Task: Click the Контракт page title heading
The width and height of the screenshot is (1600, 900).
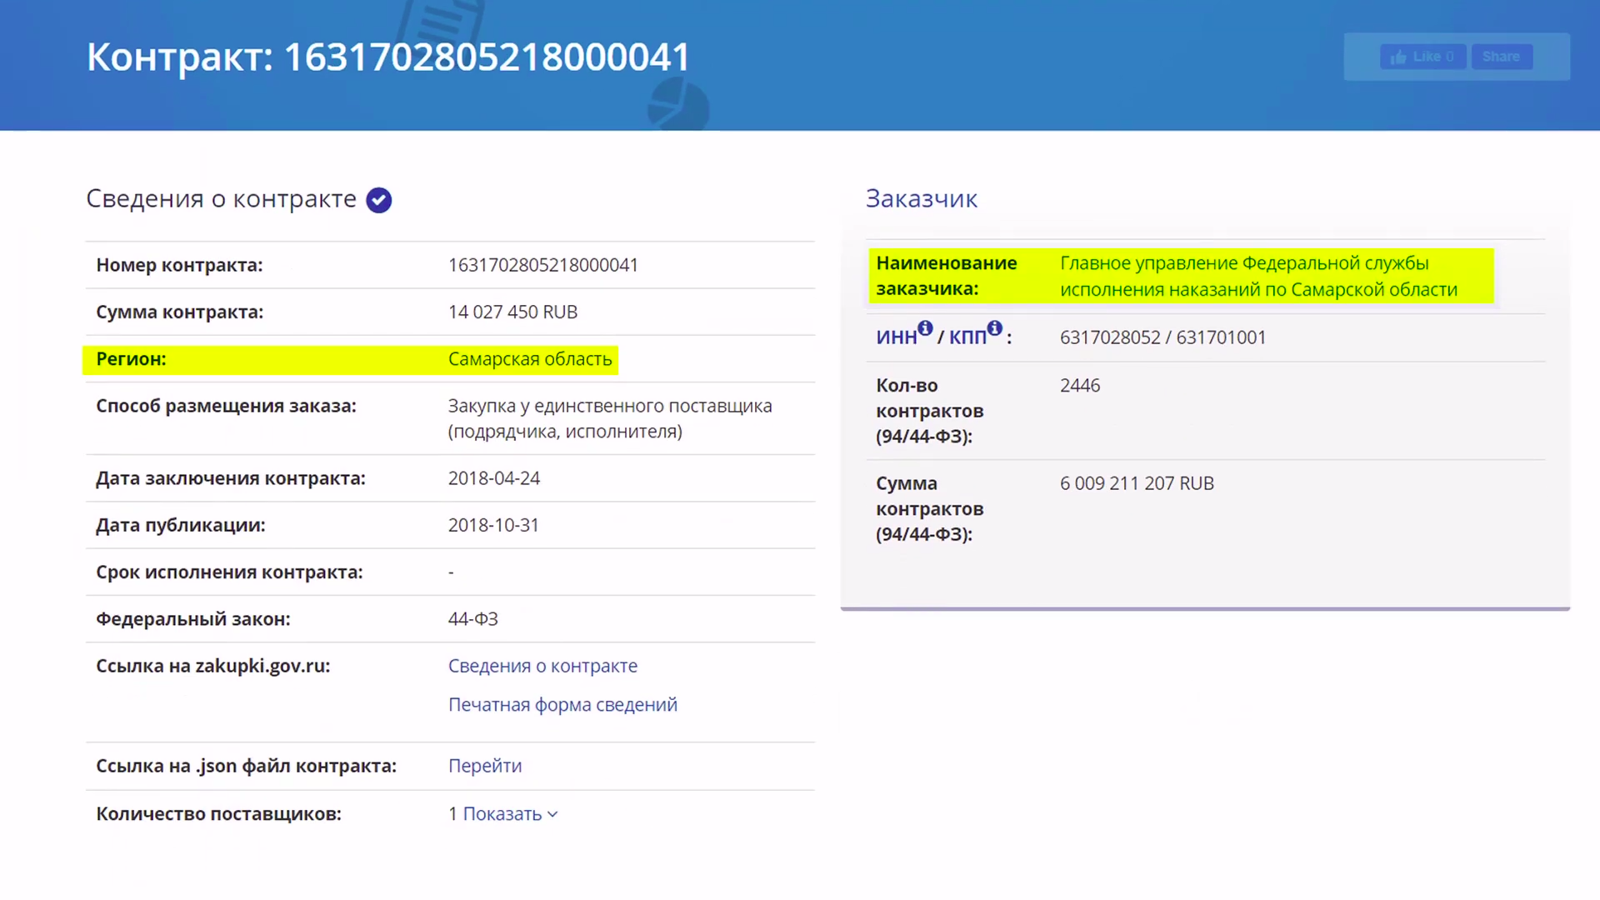Action: [x=388, y=57]
